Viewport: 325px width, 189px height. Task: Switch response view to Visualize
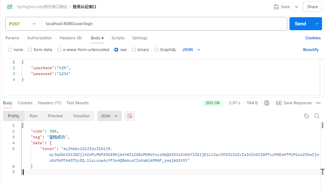point(81,116)
